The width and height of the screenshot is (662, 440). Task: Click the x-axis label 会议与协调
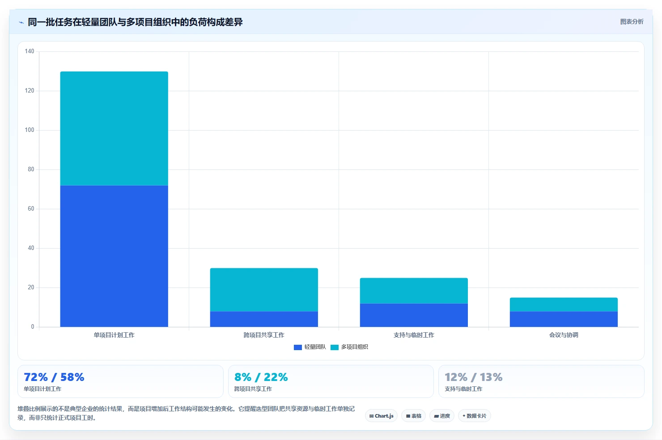(x=564, y=335)
